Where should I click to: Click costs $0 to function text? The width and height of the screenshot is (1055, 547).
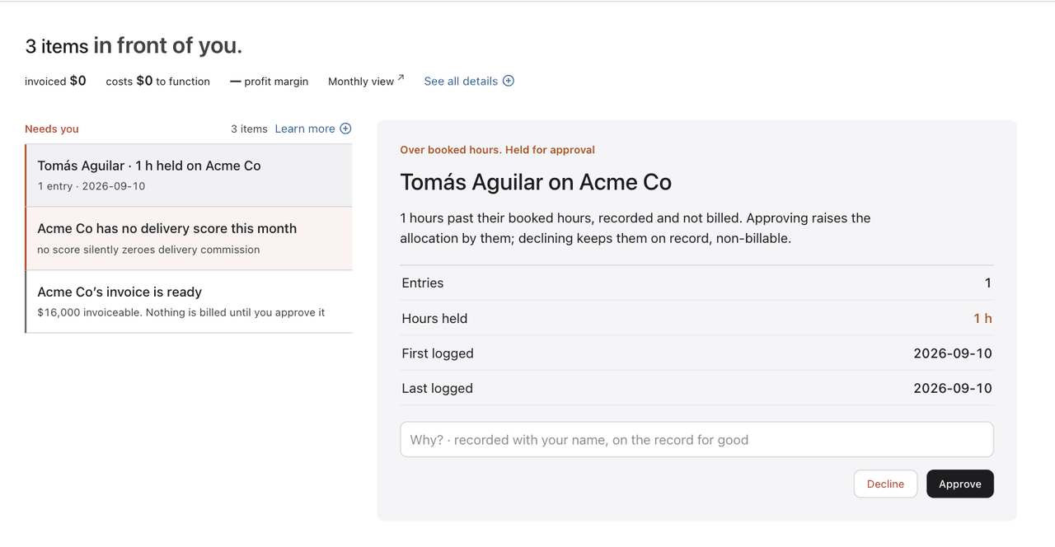tap(157, 81)
